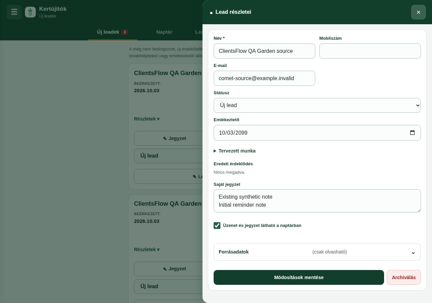Open the hamburger menu in the header
This screenshot has height=303, width=432.
[x=14, y=12]
